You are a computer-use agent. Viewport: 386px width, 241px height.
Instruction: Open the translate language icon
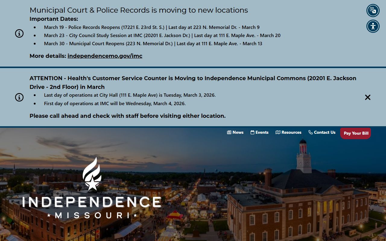click(x=373, y=11)
